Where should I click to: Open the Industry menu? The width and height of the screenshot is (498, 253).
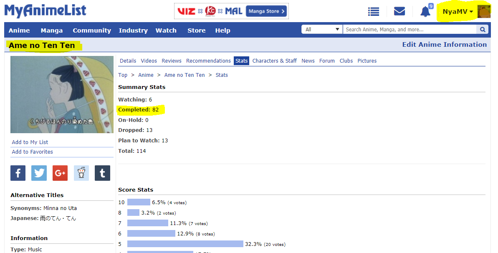(x=133, y=30)
